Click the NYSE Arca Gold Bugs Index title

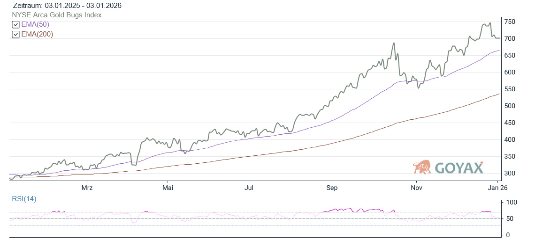point(57,15)
